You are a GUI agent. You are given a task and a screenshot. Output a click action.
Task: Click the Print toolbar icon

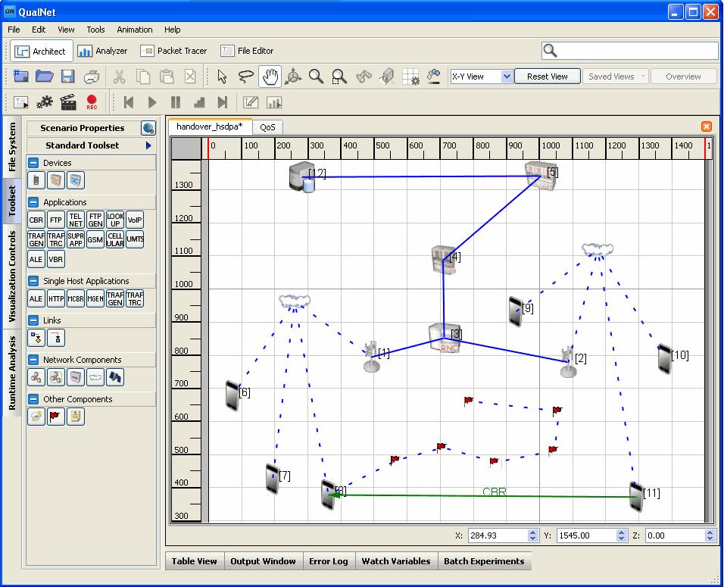[x=92, y=76]
